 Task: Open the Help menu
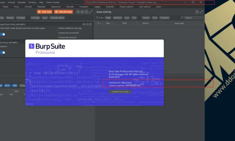point(41,3)
